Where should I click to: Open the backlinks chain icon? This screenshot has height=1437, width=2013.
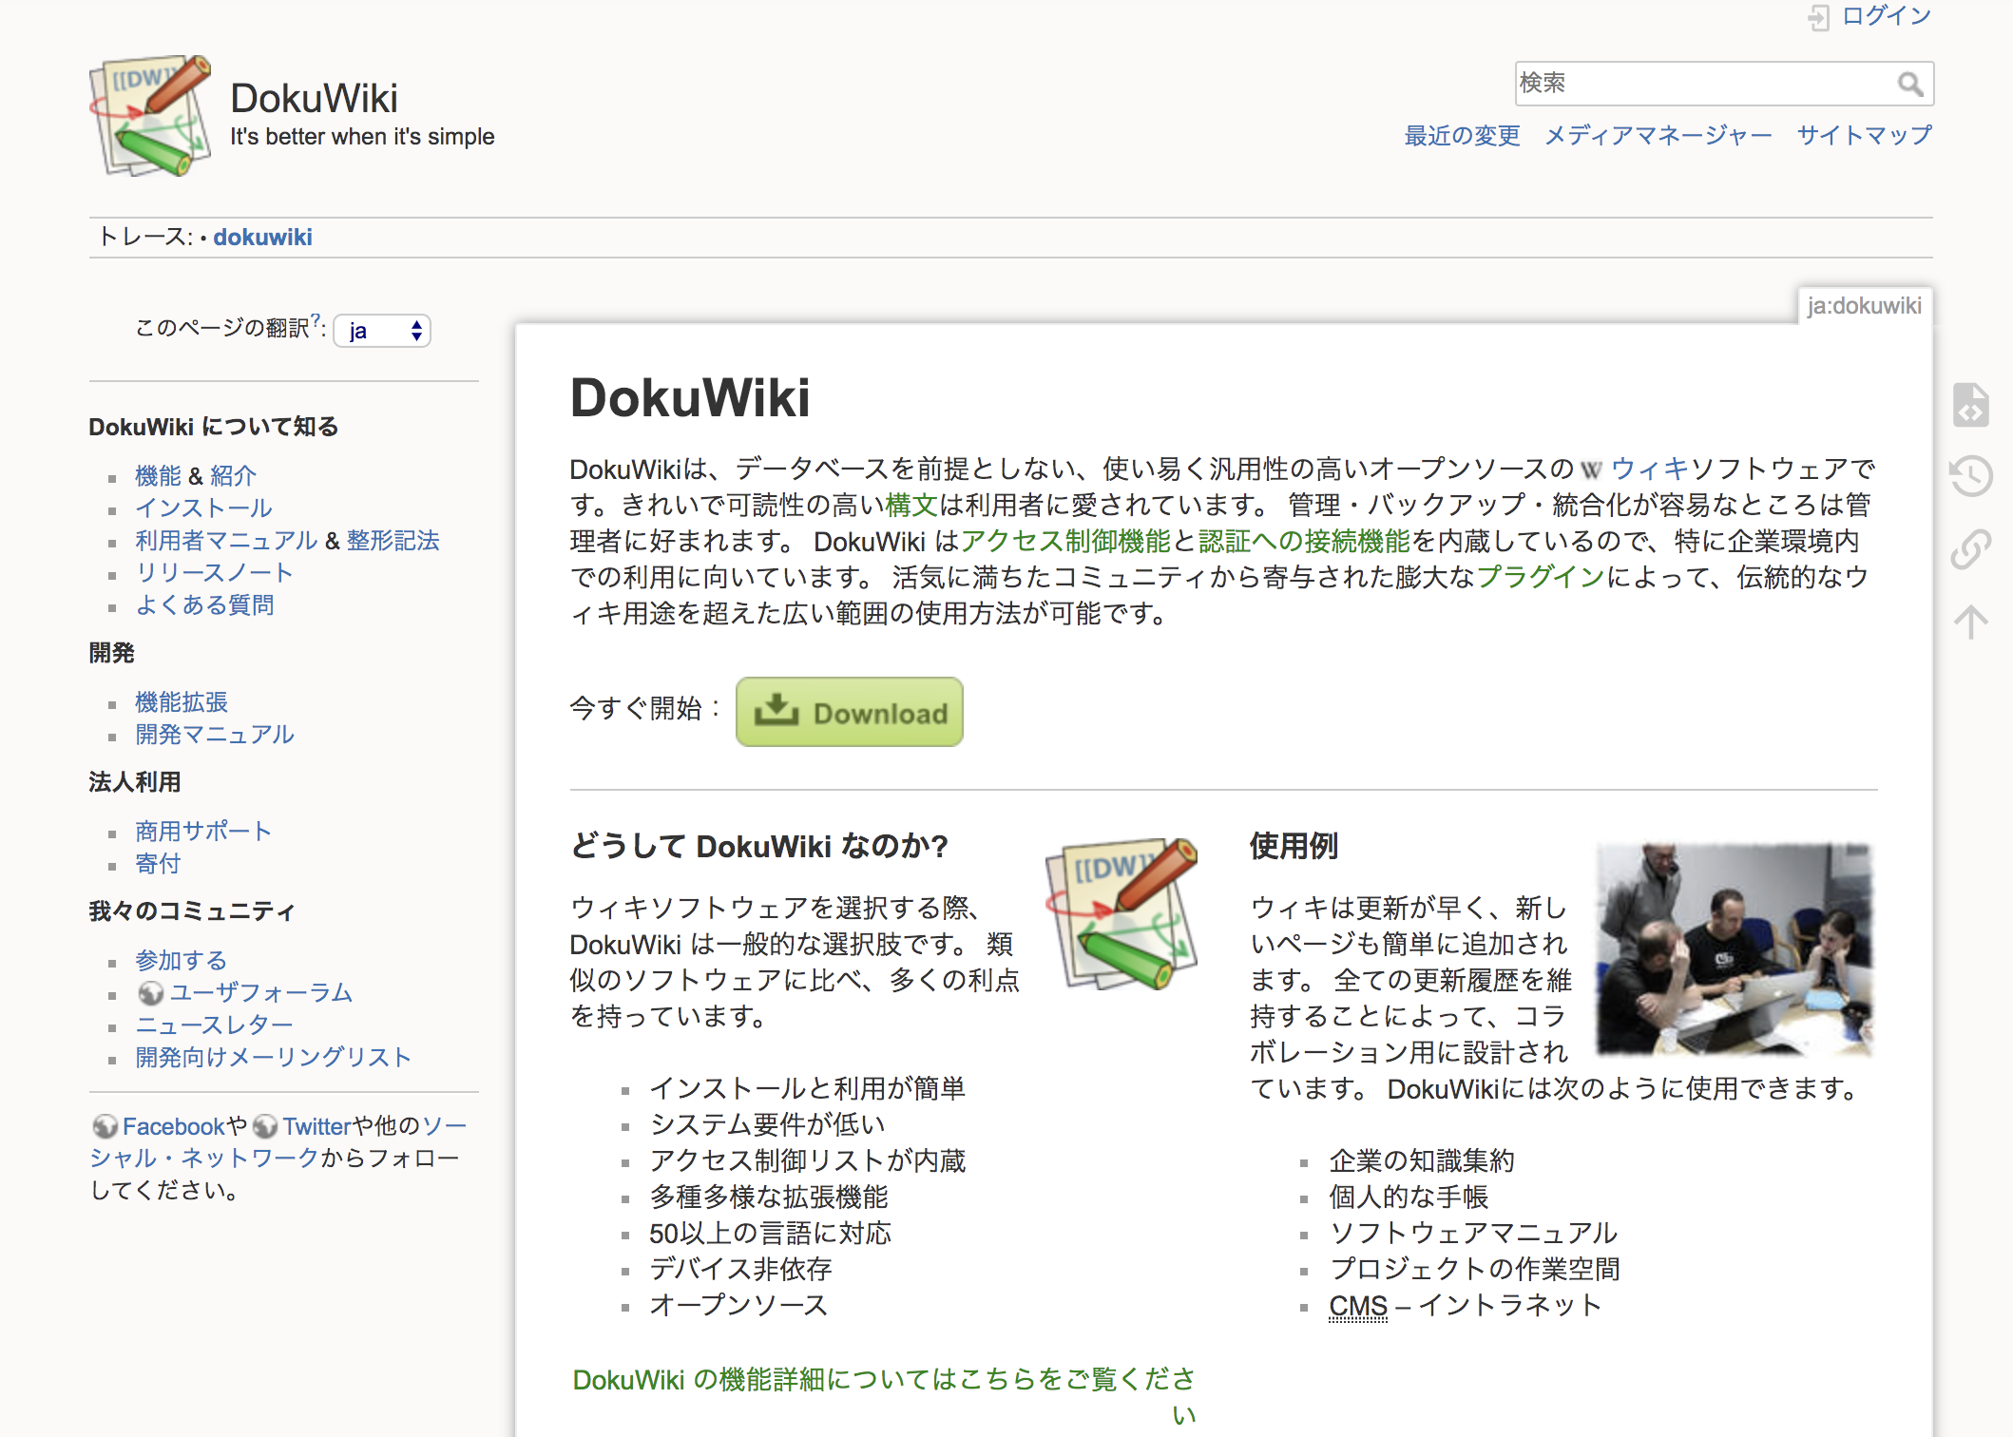(x=1971, y=548)
